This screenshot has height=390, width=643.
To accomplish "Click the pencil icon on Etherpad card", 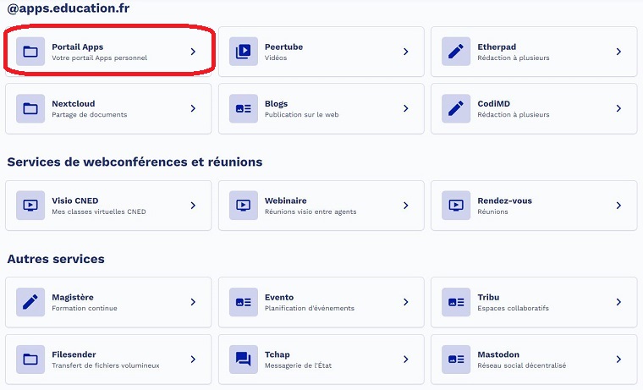I will click(x=456, y=52).
